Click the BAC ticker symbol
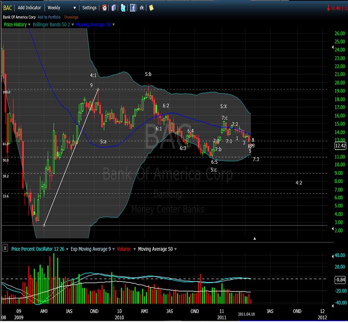Screen dimensions: 348x323 point(7,8)
